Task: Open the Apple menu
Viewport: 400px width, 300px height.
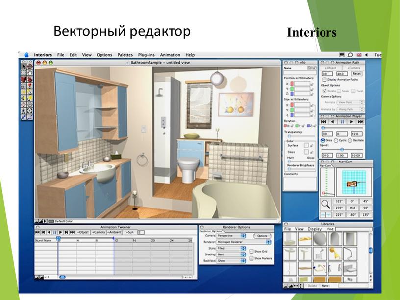Action: [x=26, y=55]
